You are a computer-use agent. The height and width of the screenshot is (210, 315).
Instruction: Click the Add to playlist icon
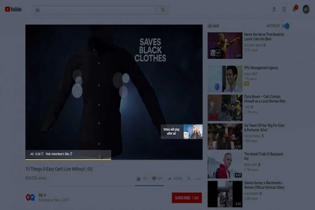(x=189, y=178)
